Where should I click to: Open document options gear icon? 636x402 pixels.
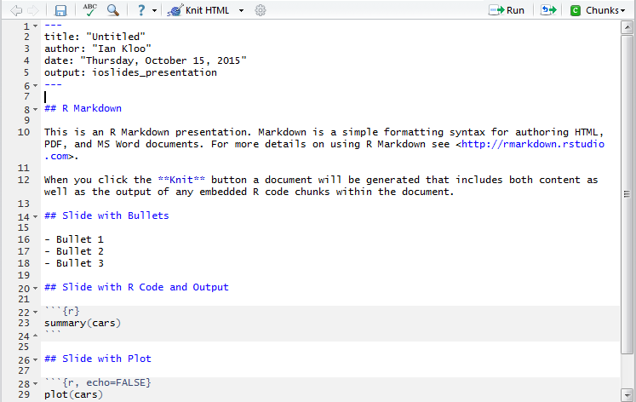coord(261,10)
